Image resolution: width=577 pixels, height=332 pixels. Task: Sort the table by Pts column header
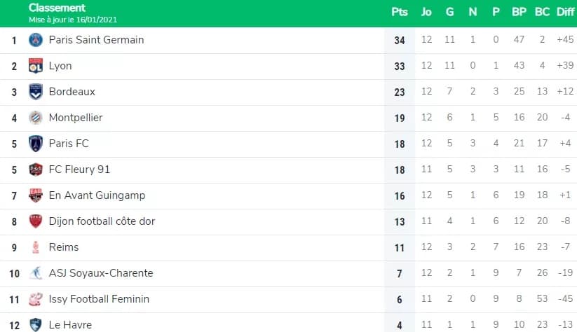400,12
